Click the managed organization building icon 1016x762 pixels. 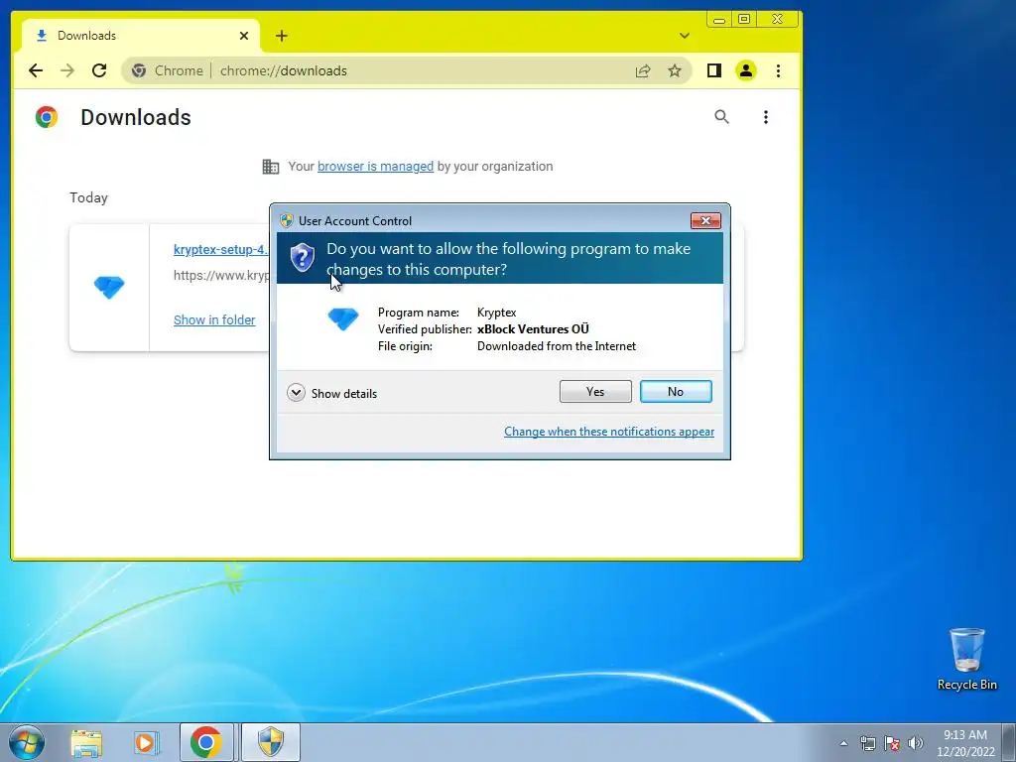[270, 167]
